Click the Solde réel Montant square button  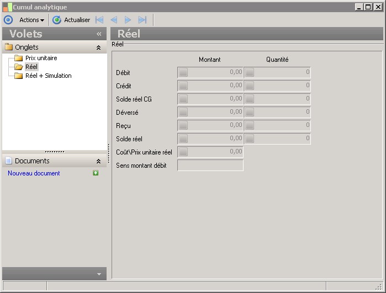[x=183, y=138]
